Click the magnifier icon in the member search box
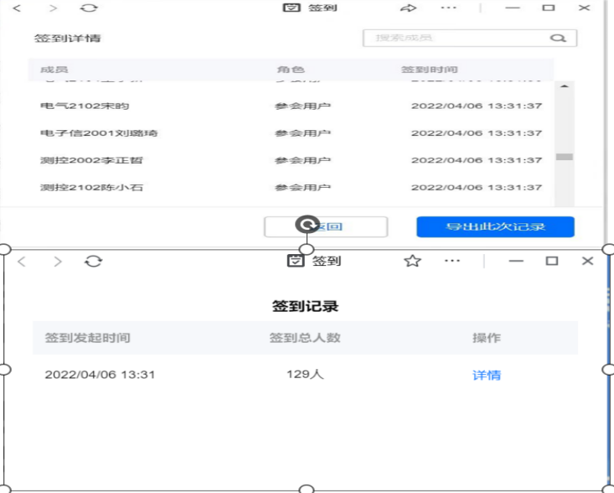Image resolution: width=614 pixels, height=493 pixels. (557, 38)
